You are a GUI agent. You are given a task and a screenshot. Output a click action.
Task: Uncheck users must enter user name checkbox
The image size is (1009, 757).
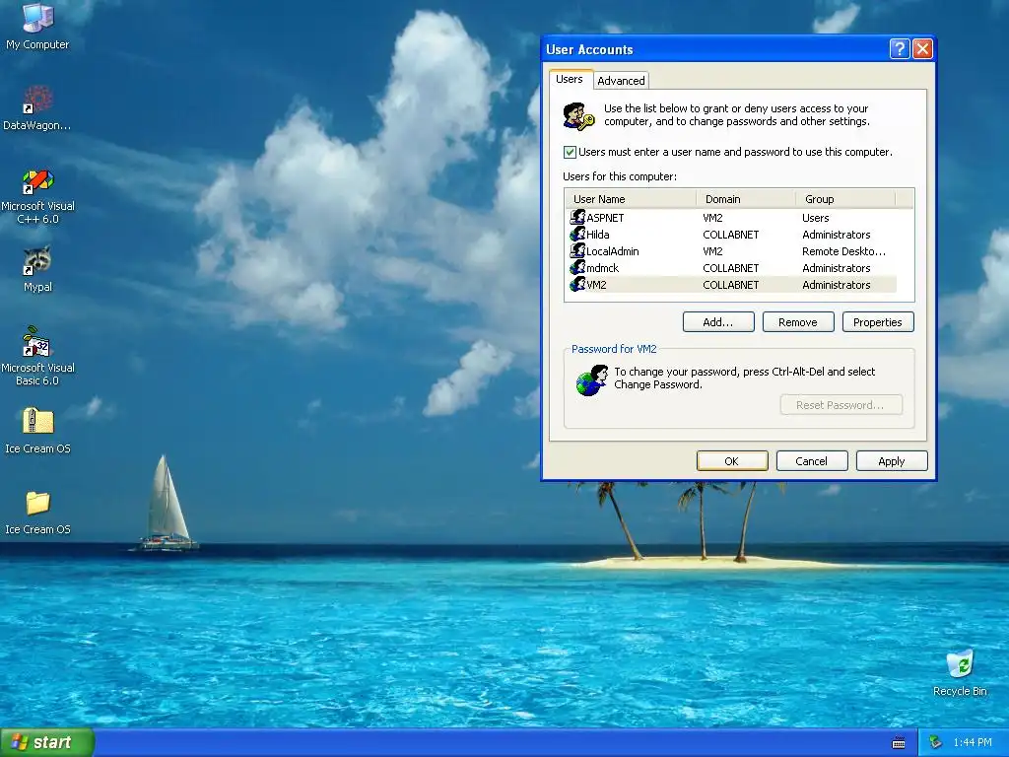click(570, 152)
